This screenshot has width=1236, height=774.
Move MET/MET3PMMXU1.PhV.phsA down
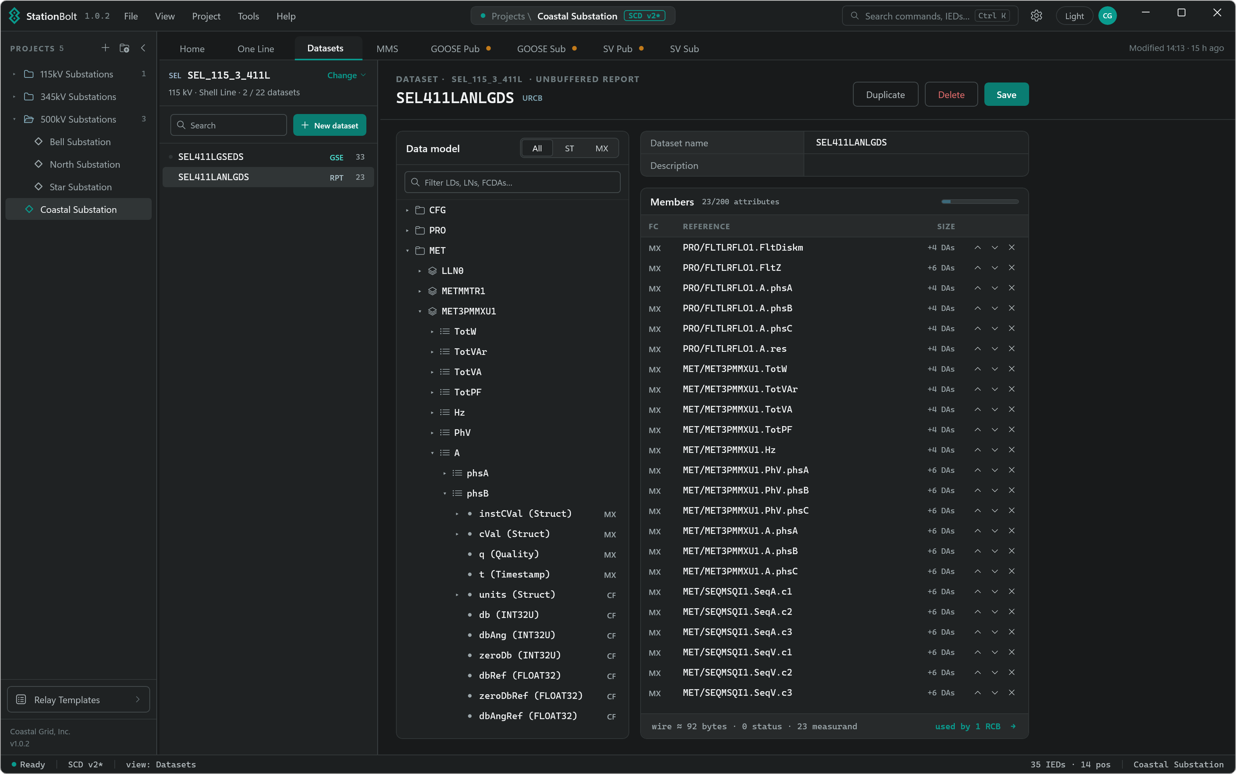(994, 470)
